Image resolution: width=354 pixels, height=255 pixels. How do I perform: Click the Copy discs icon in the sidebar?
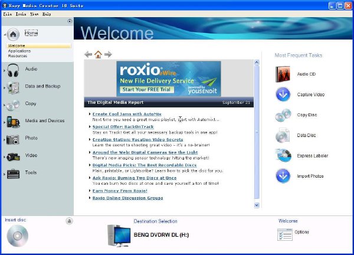coord(13,105)
